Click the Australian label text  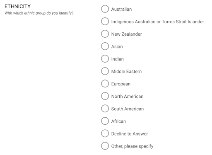[x=121, y=9]
